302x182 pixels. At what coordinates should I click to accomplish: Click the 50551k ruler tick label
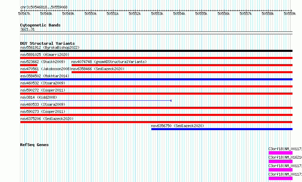[113, 14]
